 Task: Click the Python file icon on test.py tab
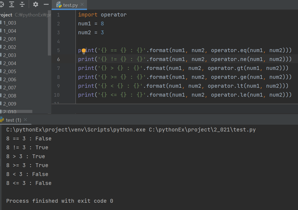(59, 5)
